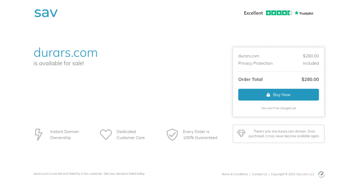Click the security badge icon in footer

pyautogui.click(x=321, y=174)
